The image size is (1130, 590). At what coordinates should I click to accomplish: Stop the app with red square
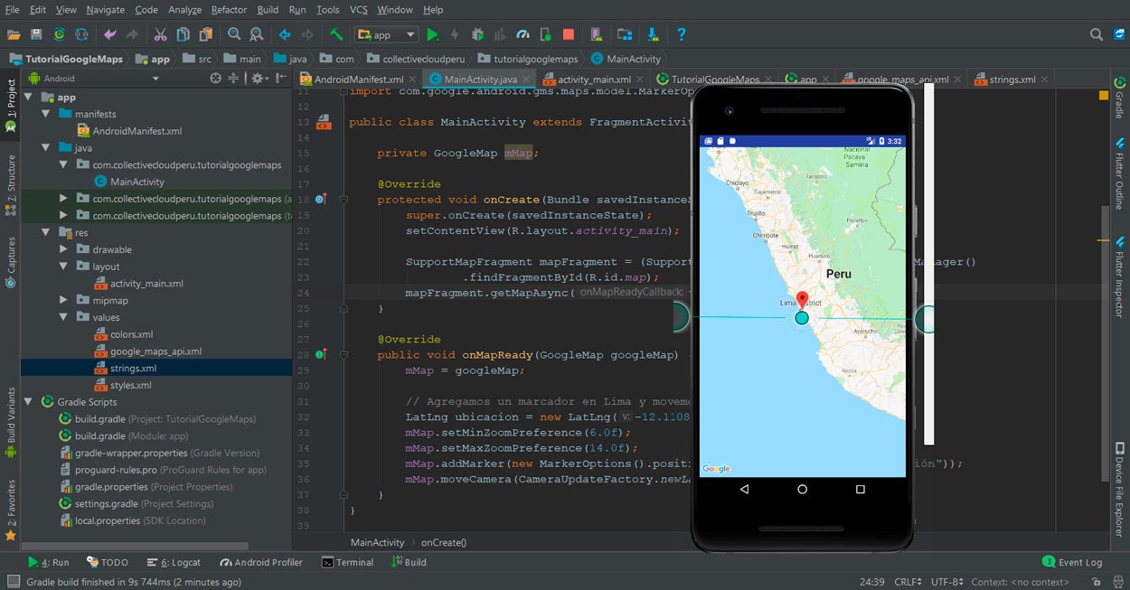point(569,34)
